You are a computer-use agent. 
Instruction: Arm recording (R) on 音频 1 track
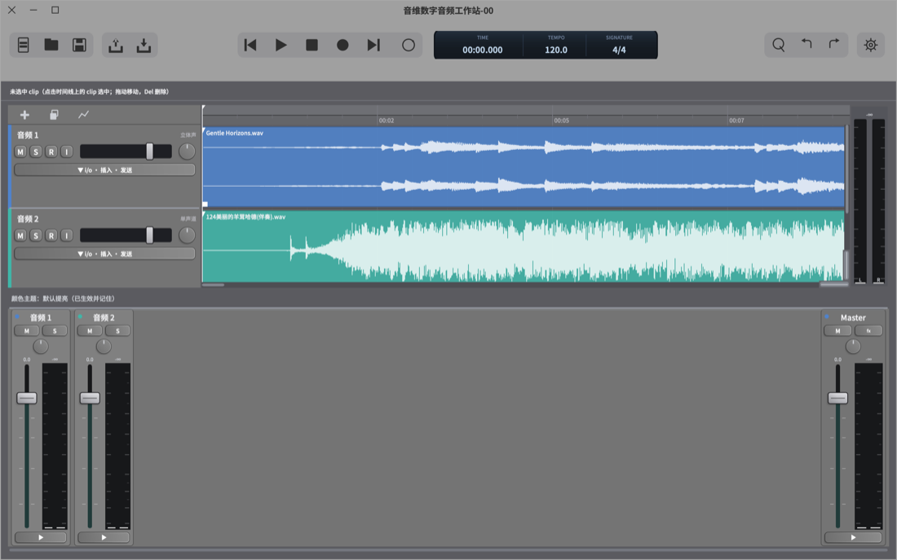coord(51,152)
